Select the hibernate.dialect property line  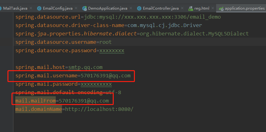tap(132, 34)
